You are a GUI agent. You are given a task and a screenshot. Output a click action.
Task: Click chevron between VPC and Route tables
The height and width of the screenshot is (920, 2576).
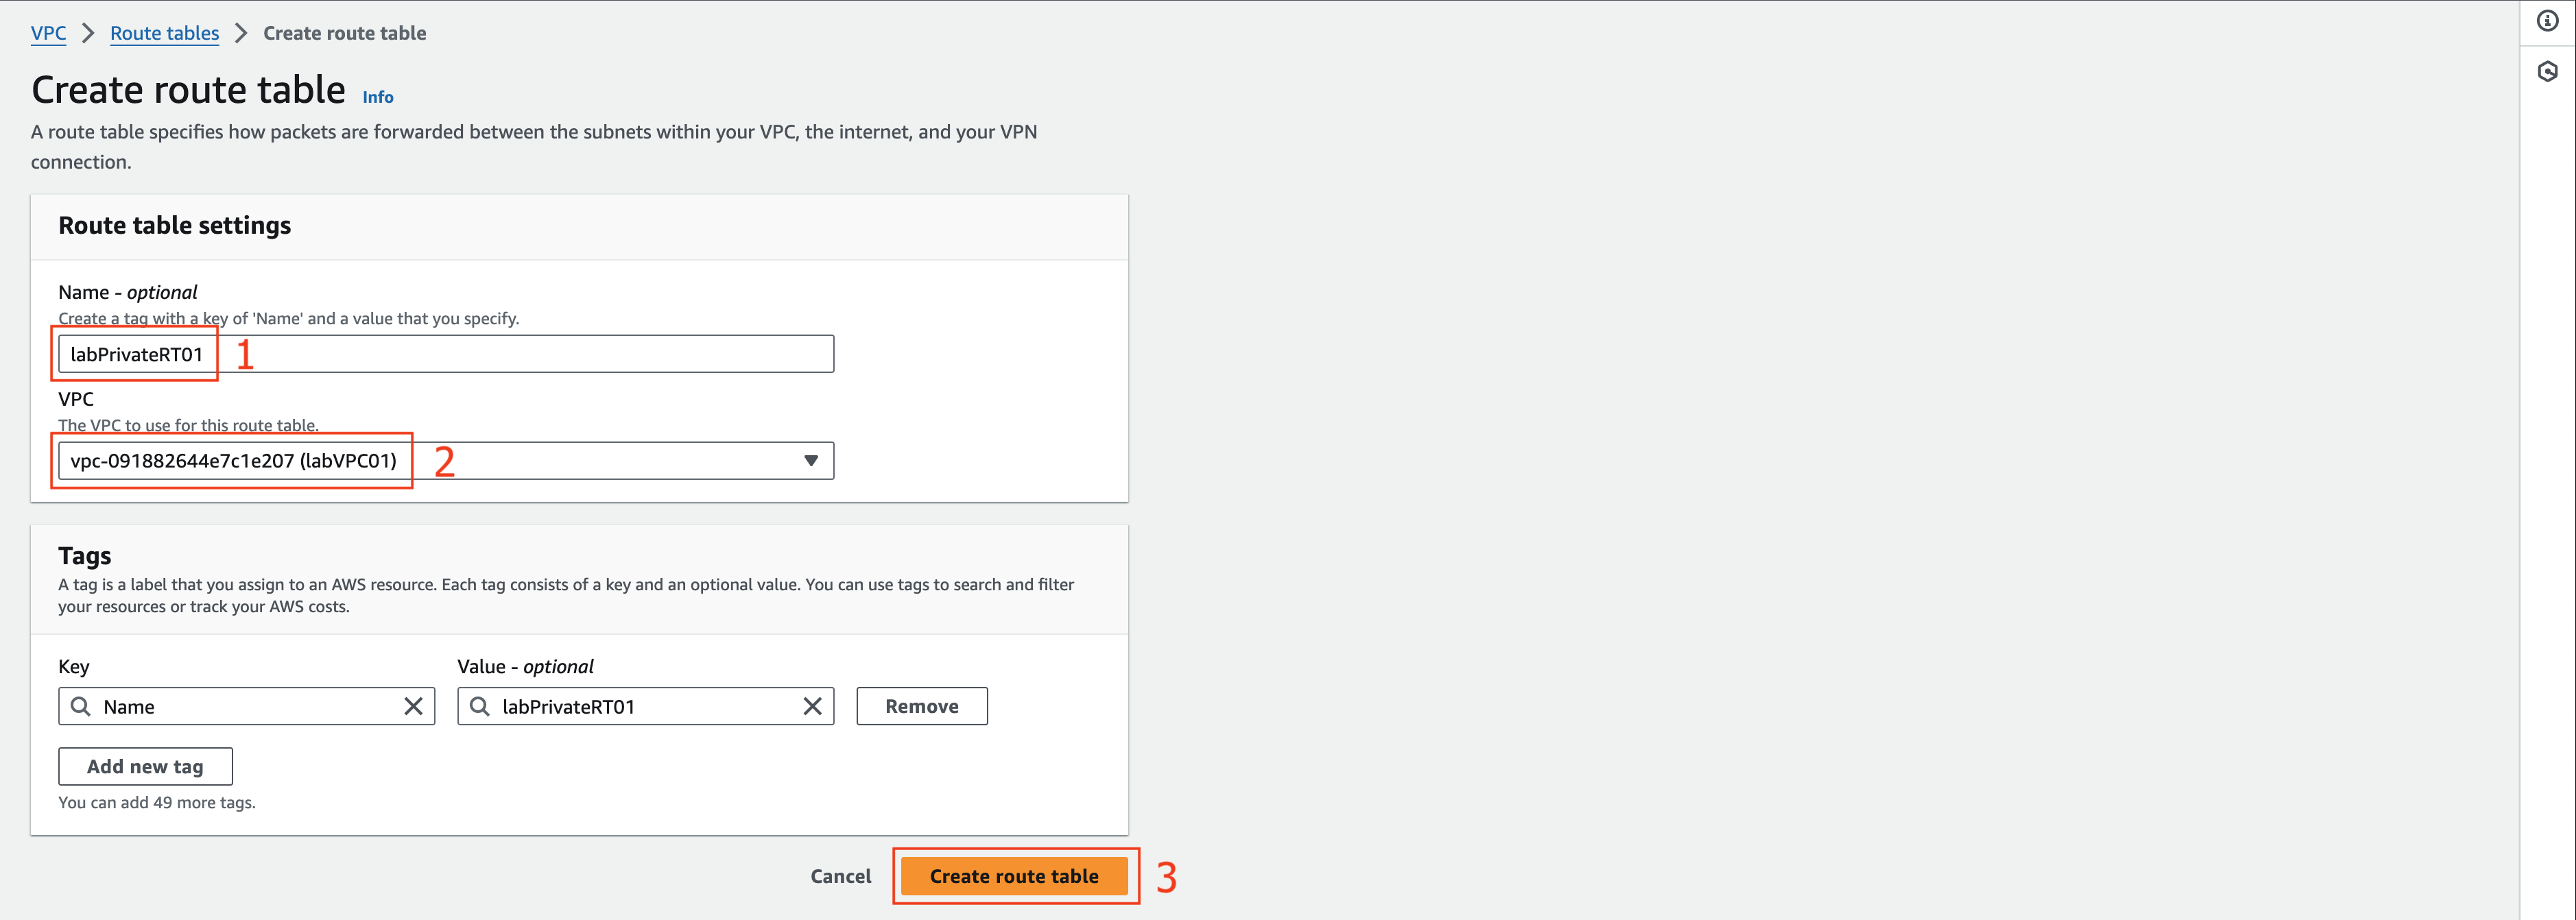pos(88,33)
